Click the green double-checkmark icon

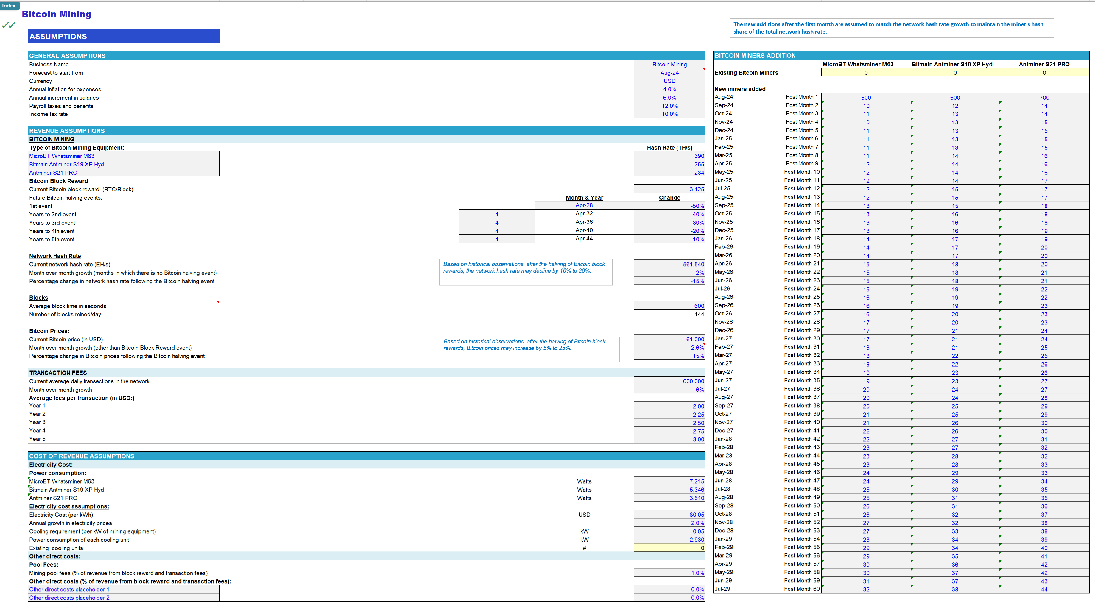[x=9, y=25]
